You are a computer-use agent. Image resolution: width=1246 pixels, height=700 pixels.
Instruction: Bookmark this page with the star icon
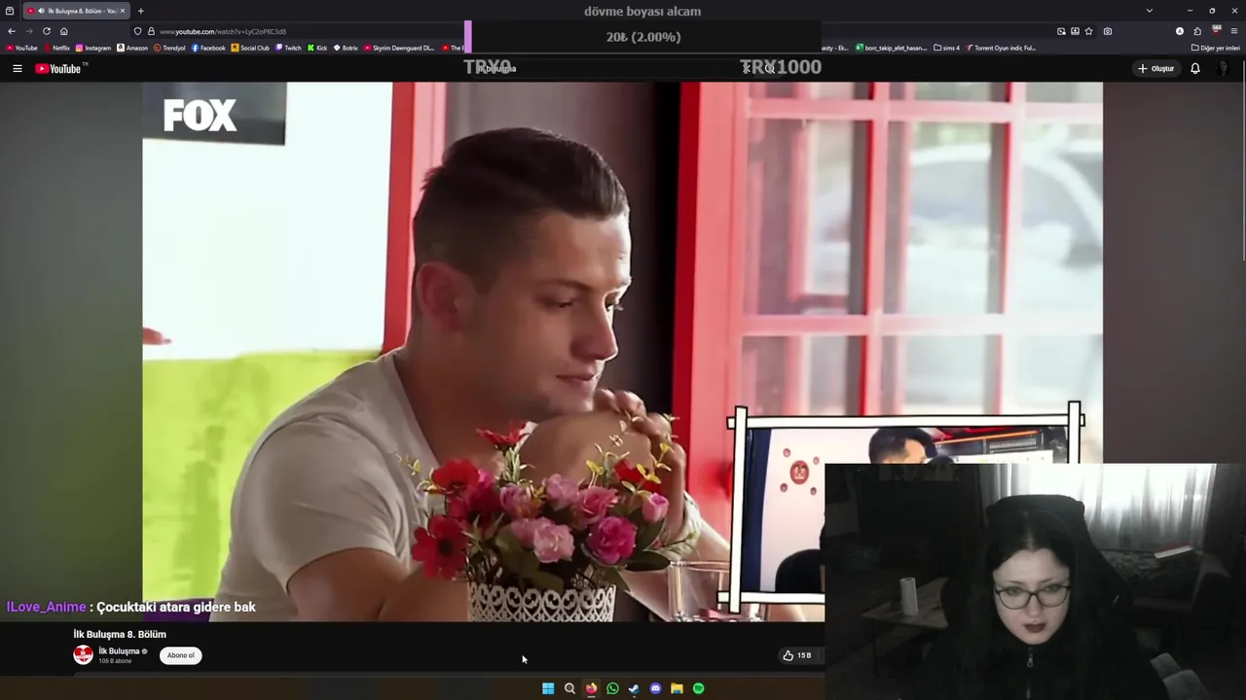coord(1088,31)
